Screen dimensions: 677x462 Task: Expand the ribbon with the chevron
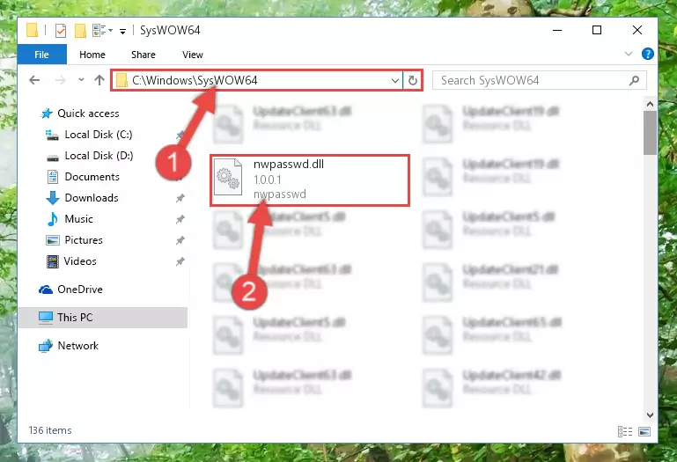[629, 54]
